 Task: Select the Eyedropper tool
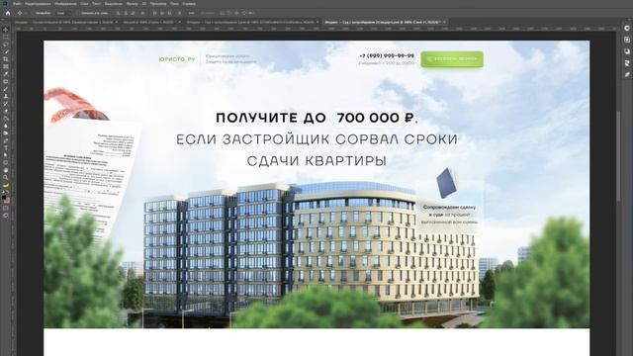click(x=6, y=74)
